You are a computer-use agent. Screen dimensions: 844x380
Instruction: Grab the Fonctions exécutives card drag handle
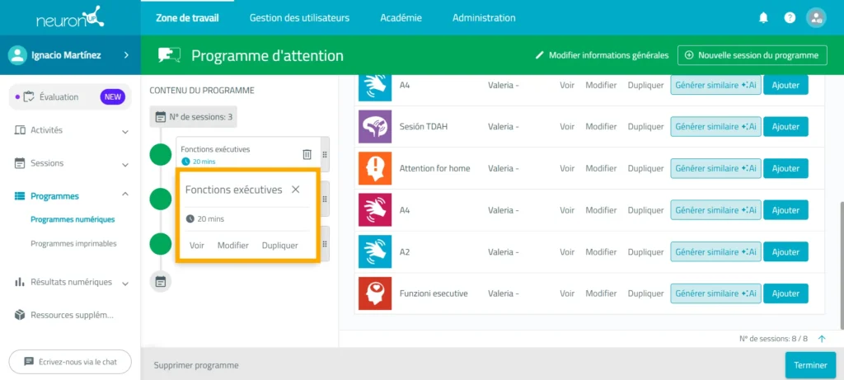pos(325,154)
